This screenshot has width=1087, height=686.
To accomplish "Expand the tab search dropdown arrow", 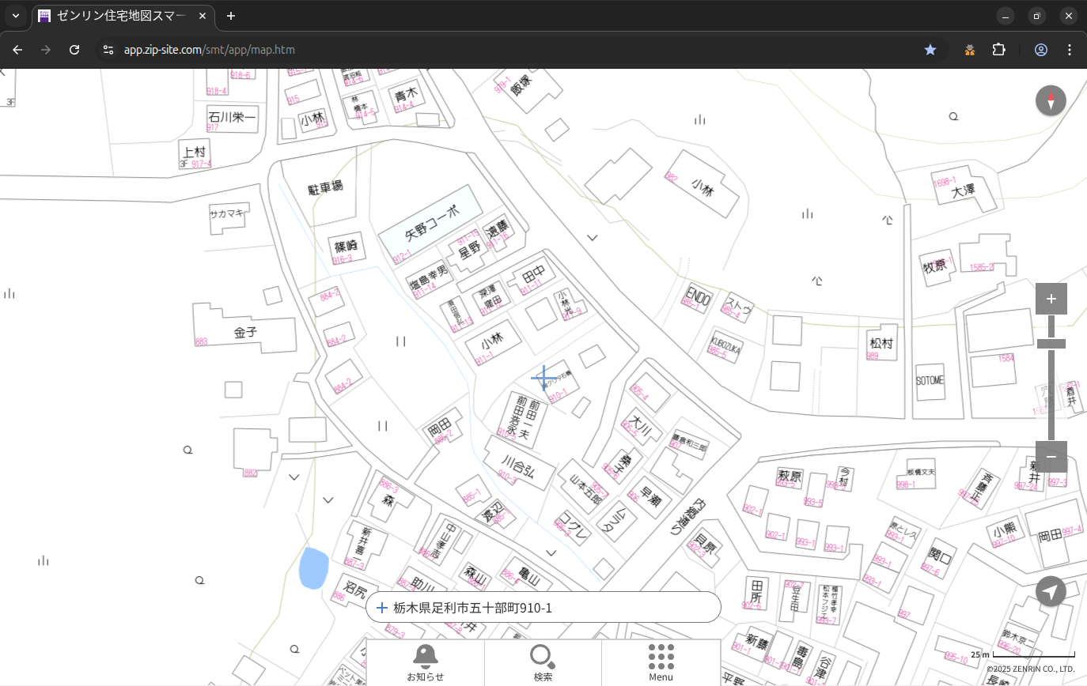I will point(15,16).
